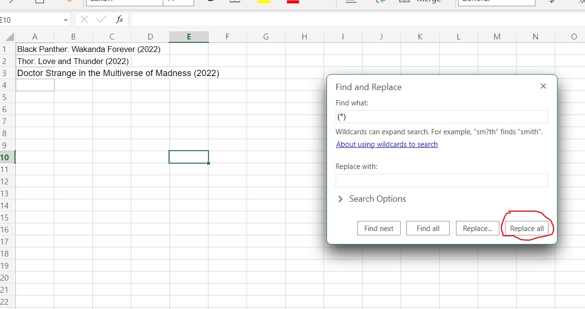The width and height of the screenshot is (585, 309).
Task: Click the Replace with input field
Action: 442,180
